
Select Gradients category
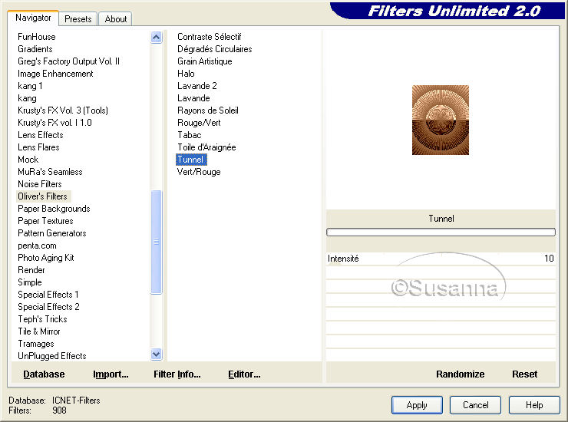click(x=35, y=49)
